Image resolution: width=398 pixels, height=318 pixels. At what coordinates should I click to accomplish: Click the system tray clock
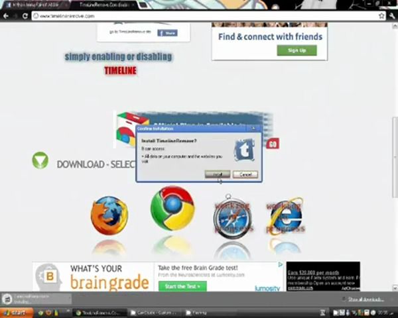(x=383, y=313)
